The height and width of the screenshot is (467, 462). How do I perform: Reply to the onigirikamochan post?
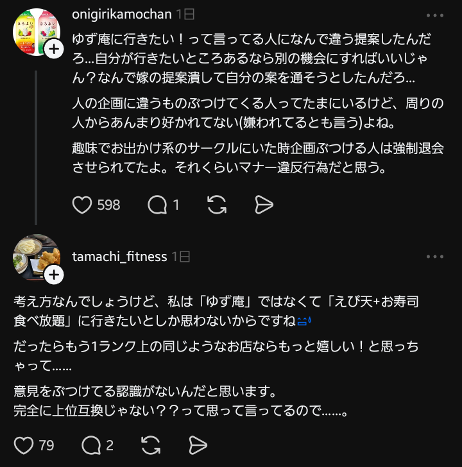(x=157, y=205)
